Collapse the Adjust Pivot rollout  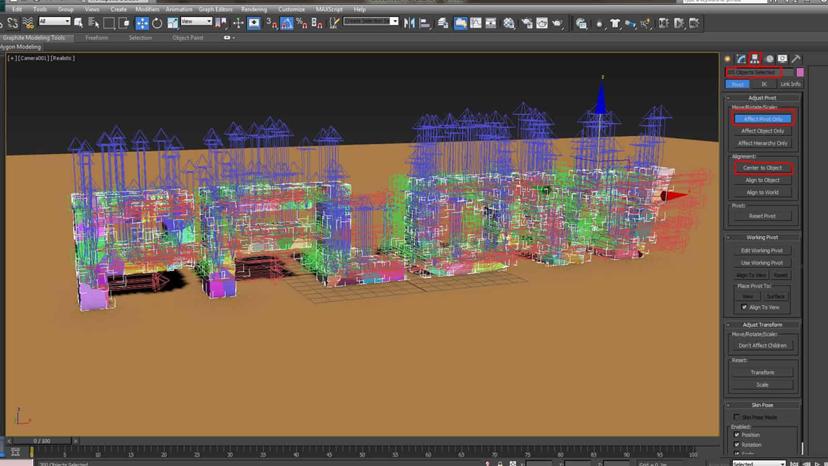coord(762,98)
